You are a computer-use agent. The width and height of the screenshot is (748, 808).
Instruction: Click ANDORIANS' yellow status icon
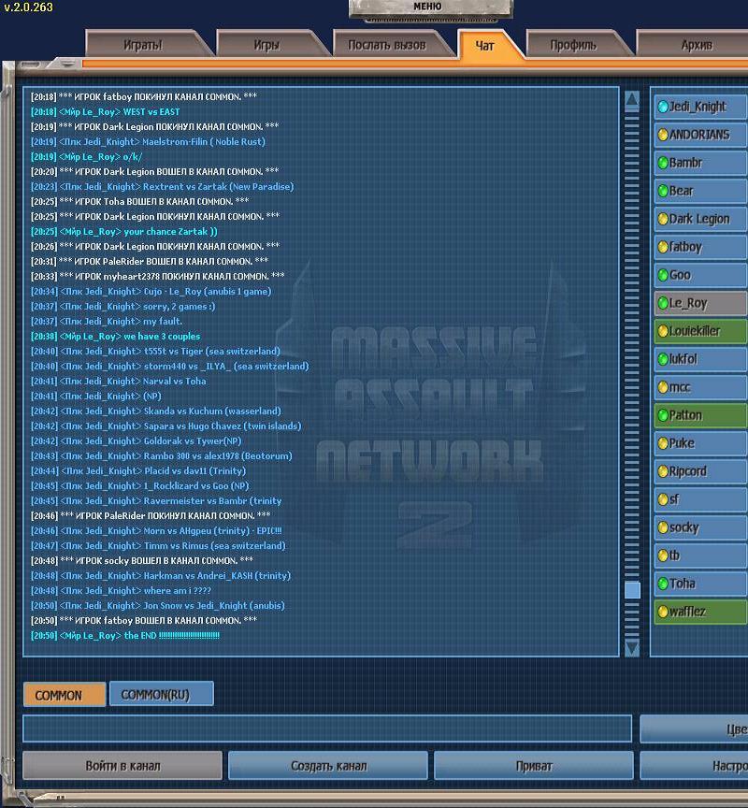pos(663,135)
